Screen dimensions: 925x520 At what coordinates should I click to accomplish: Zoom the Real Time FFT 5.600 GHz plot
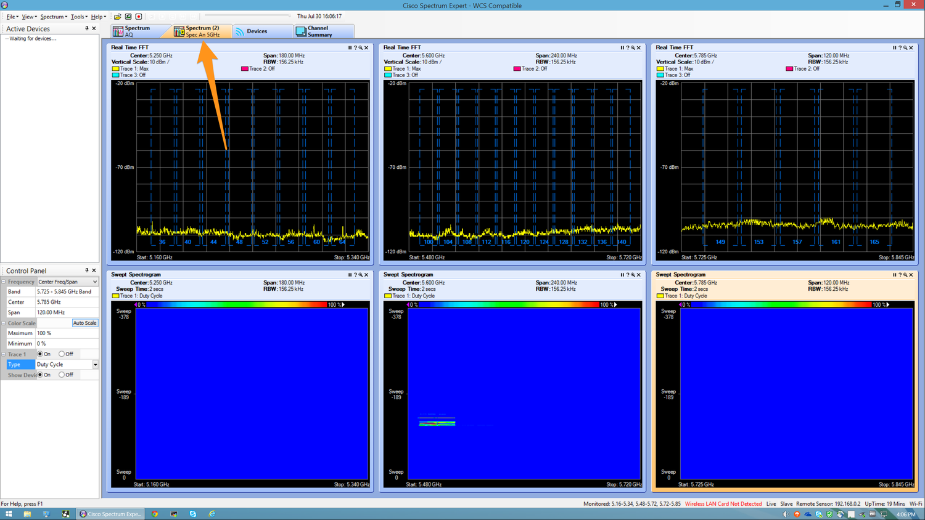tap(633, 47)
